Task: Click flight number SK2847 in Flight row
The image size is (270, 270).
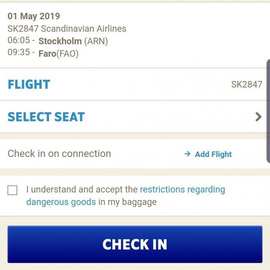Action: click(x=246, y=84)
